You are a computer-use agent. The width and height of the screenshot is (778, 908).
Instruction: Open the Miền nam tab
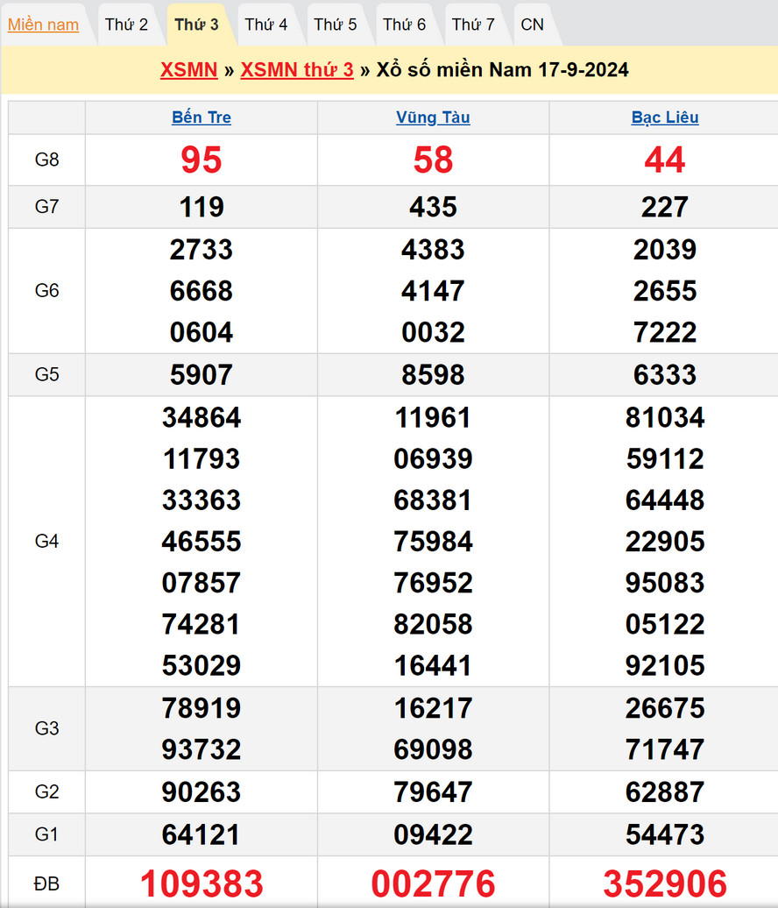click(43, 25)
